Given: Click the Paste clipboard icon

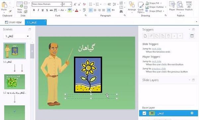Looking at the screenshot, I should pyautogui.click(x=4, y=5).
